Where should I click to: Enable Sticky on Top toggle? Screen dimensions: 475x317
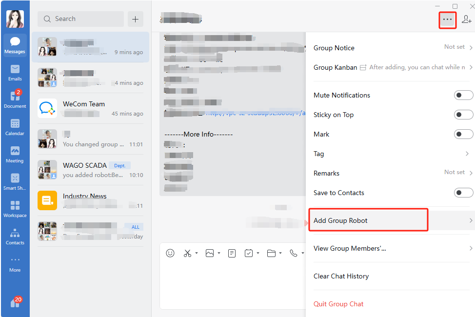[x=463, y=115]
